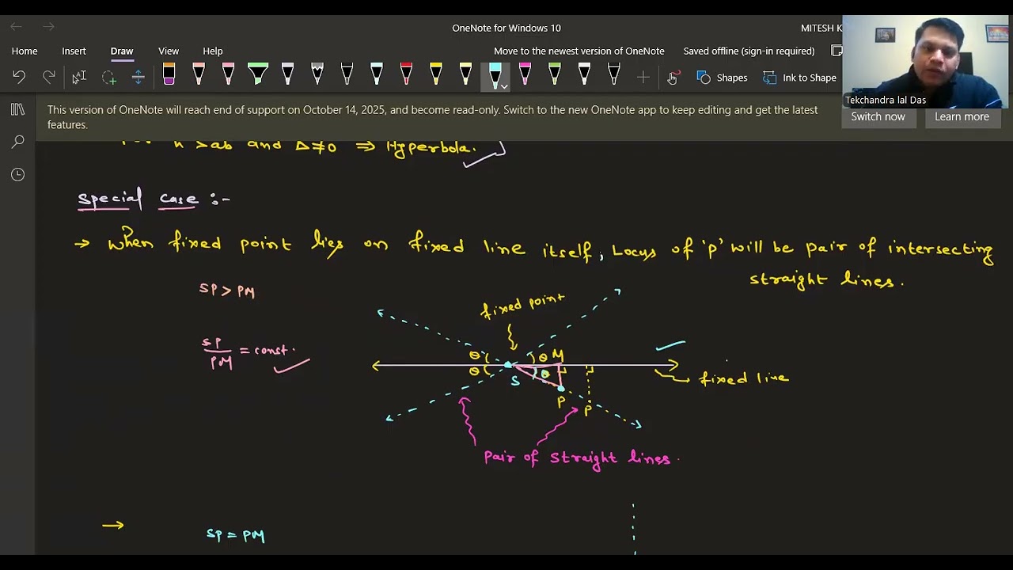
Task: Open the Home tab
Action: coord(25,51)
